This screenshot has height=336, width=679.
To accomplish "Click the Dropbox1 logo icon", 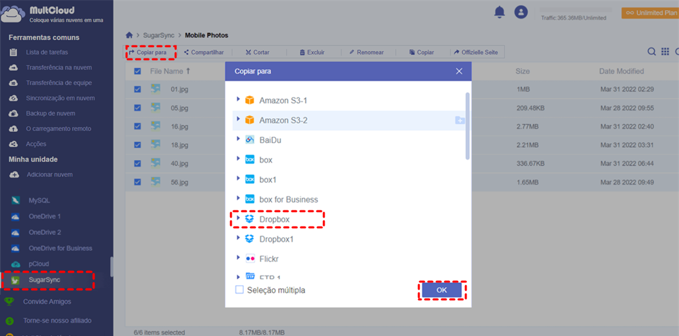I will coord(250,239).
